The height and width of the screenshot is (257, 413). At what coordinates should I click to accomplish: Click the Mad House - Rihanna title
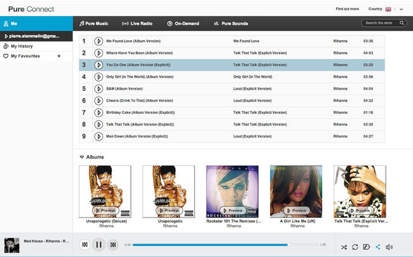(x=46, y=241)
